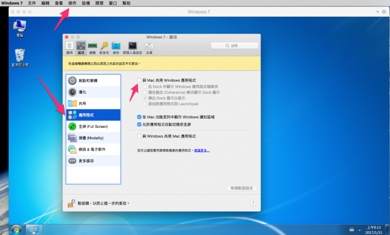Toggle 僅在融合 (Coherence) 模式顯示 Dock 圖示 checkbox

(145, 92)
